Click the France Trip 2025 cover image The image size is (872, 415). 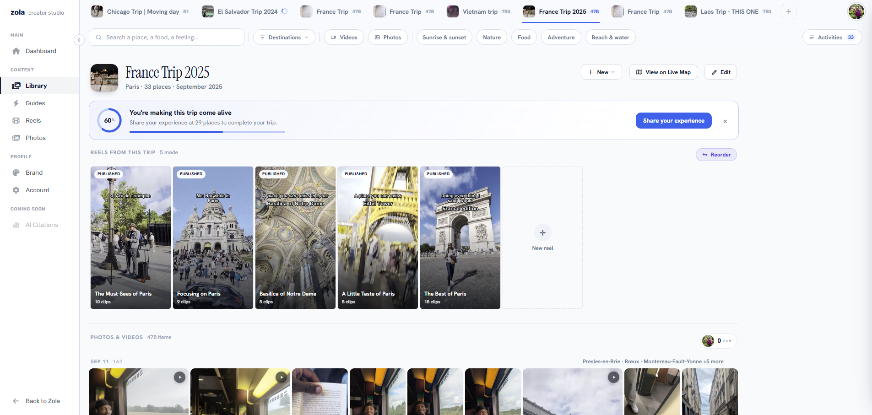(x=104, y=78)
